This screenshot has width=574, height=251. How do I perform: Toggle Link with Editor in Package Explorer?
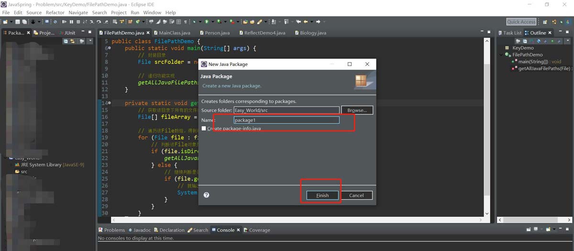72,41
